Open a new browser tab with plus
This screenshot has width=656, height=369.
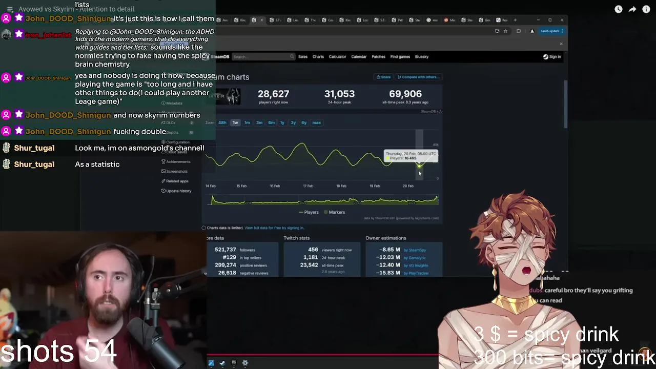tap(515, 20)
